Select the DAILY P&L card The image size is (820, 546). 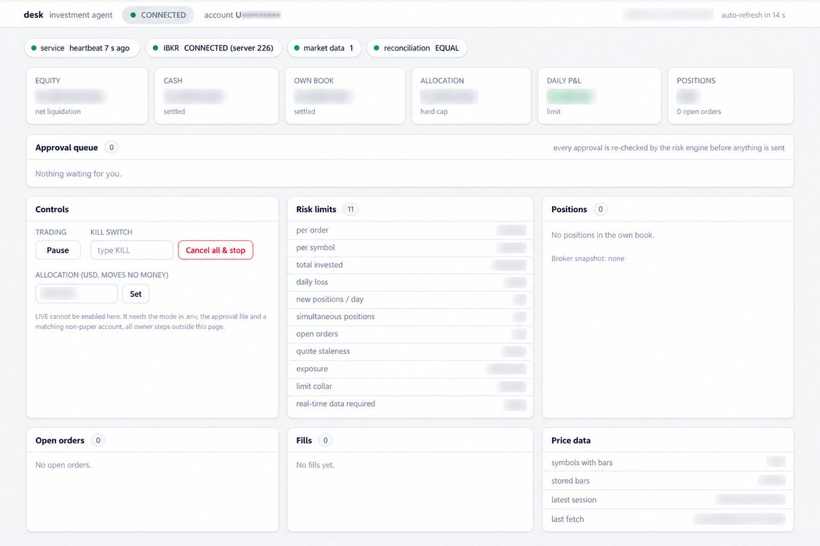[x=599, y=96]
